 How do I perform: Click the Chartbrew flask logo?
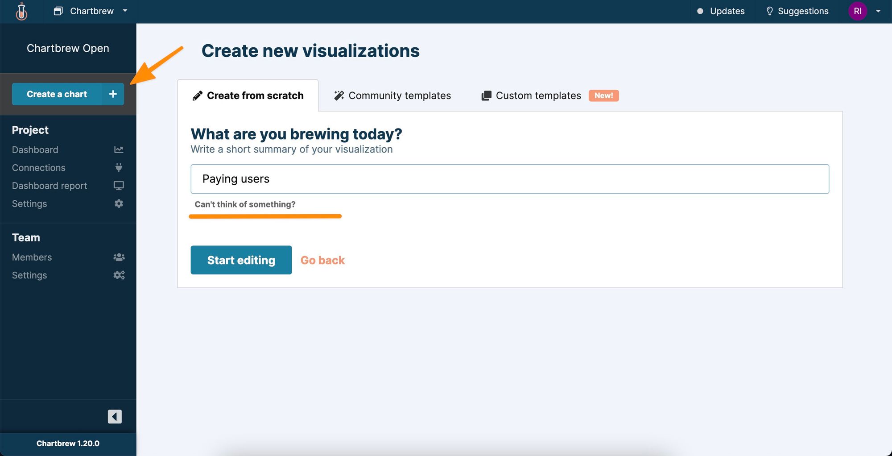22,11
